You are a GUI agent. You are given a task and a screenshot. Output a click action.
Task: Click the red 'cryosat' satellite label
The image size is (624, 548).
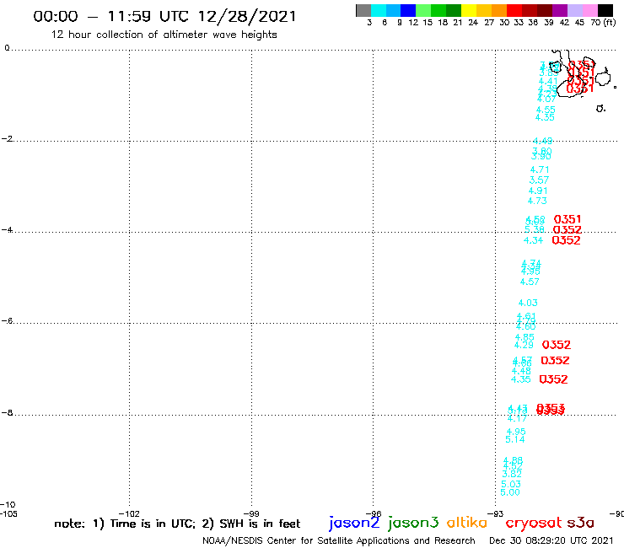[534, 523]
